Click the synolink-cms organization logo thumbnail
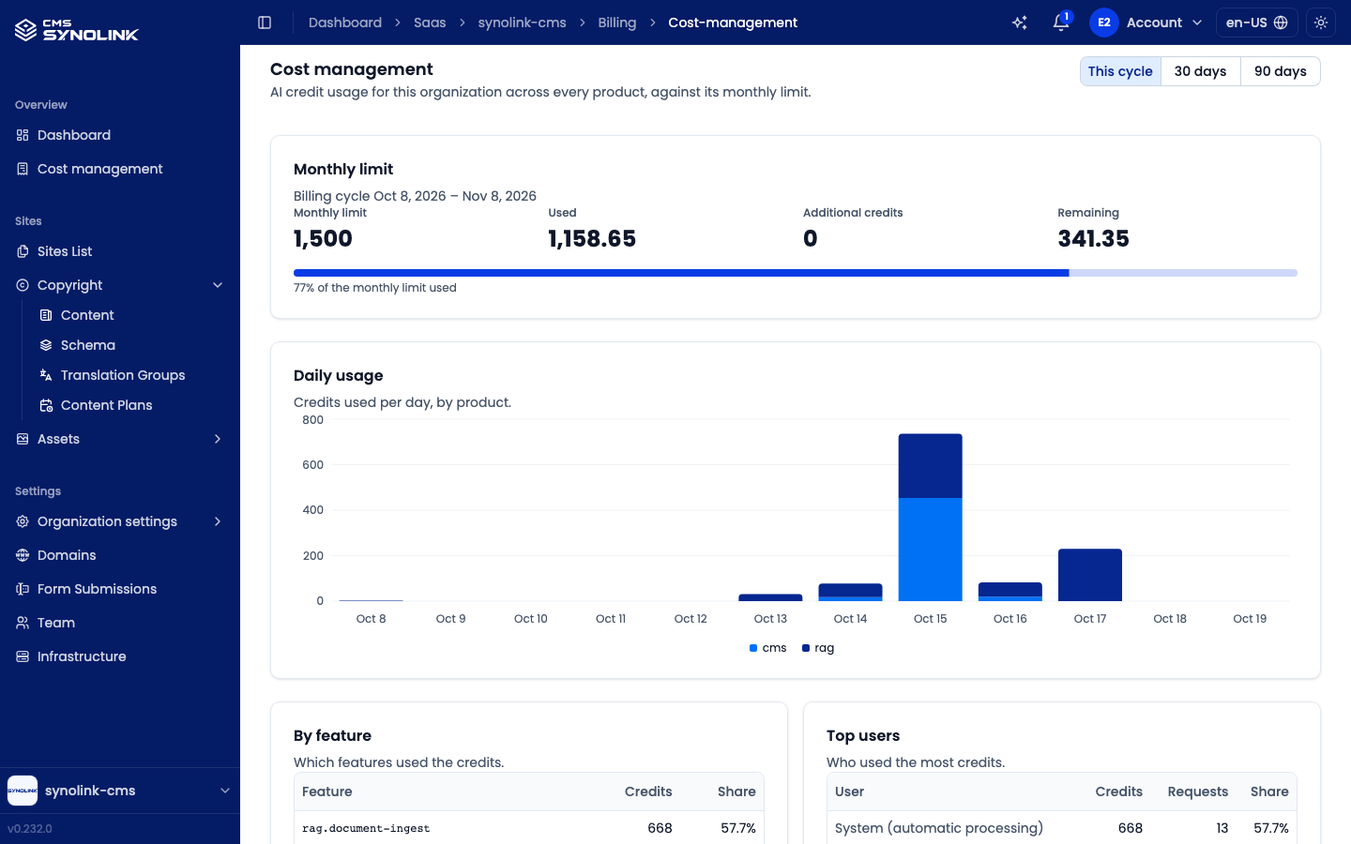The width and height of the screenshot is (1351, 844). coord(23,791)
